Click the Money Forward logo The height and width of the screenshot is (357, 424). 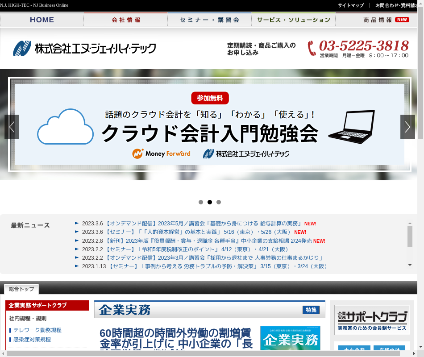(161, 154)
